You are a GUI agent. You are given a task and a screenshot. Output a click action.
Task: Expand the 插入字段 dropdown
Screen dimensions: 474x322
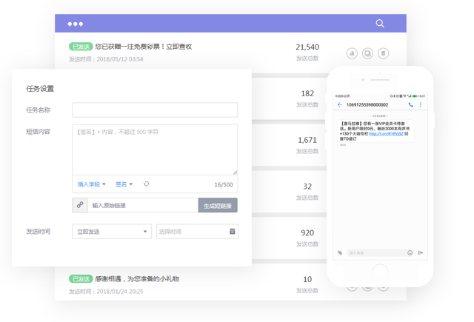pos(91,184)
